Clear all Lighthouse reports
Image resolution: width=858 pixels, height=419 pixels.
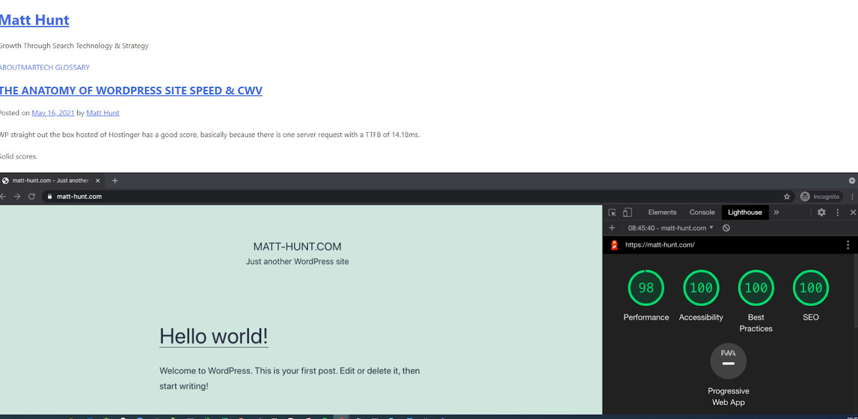tap(726, 228)
